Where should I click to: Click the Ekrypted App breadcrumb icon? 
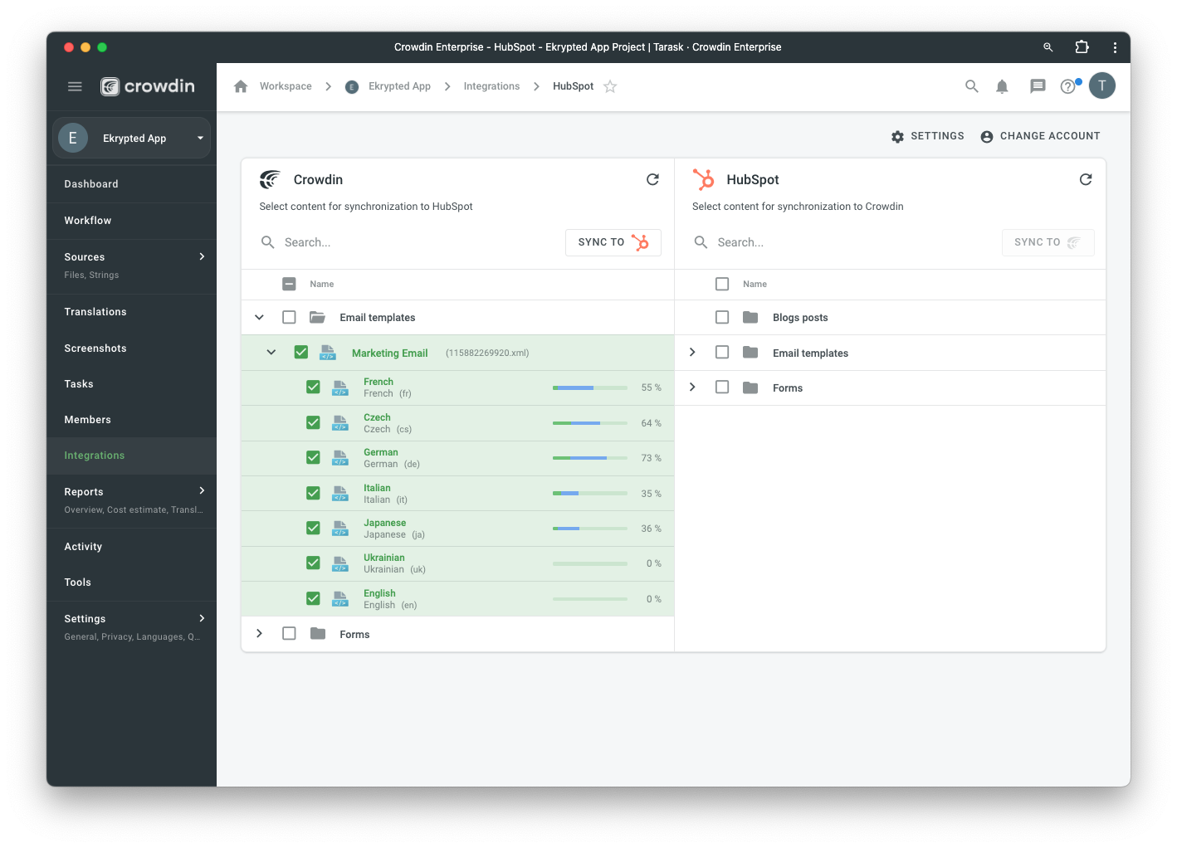pos(352,86)
